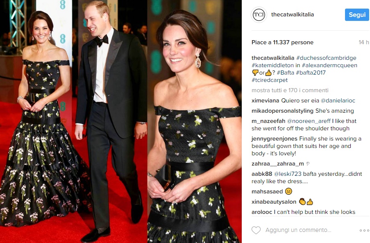Click the 14 h timestamp
Image resolution: width=370 pixels, height=243 pixels.
(363, 43)
